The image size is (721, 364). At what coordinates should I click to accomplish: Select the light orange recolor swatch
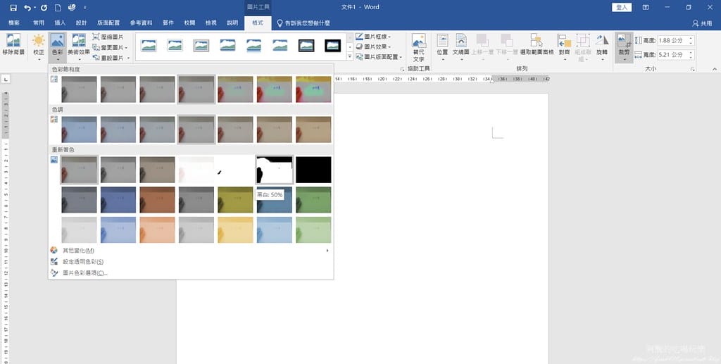pyautogui.click(x=157, y=230)
